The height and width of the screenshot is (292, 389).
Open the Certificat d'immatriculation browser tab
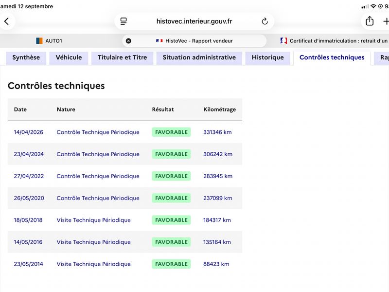(334, 41)
